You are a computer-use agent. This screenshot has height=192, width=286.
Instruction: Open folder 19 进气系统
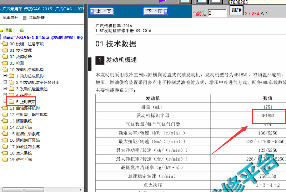point(21,160)
